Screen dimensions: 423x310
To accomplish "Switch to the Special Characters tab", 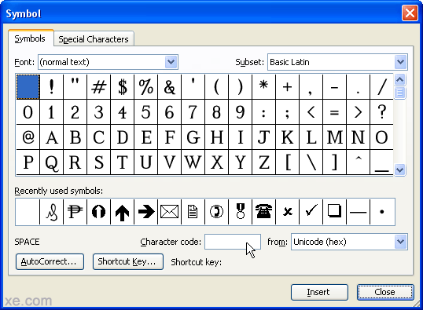I will (x=94, y=39).
